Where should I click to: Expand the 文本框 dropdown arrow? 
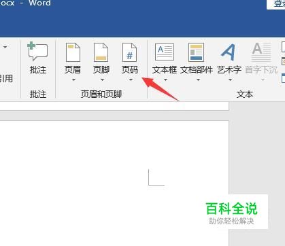coord(165,80)
